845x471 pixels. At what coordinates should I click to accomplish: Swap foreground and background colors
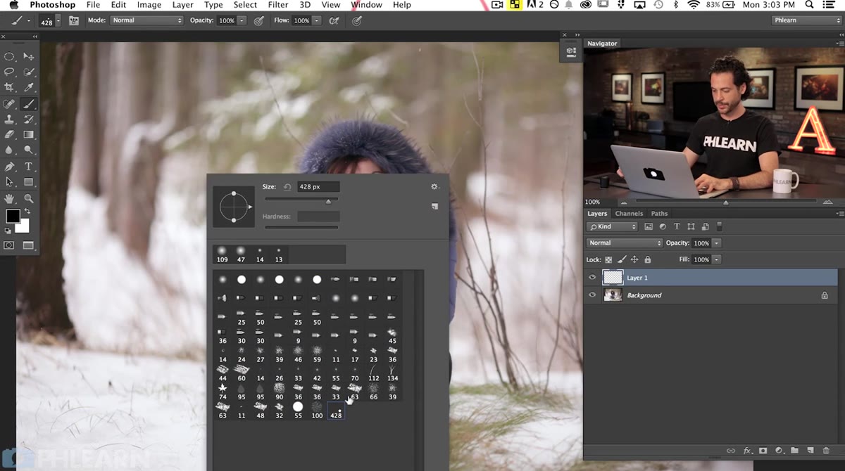(x=28, y=212)
